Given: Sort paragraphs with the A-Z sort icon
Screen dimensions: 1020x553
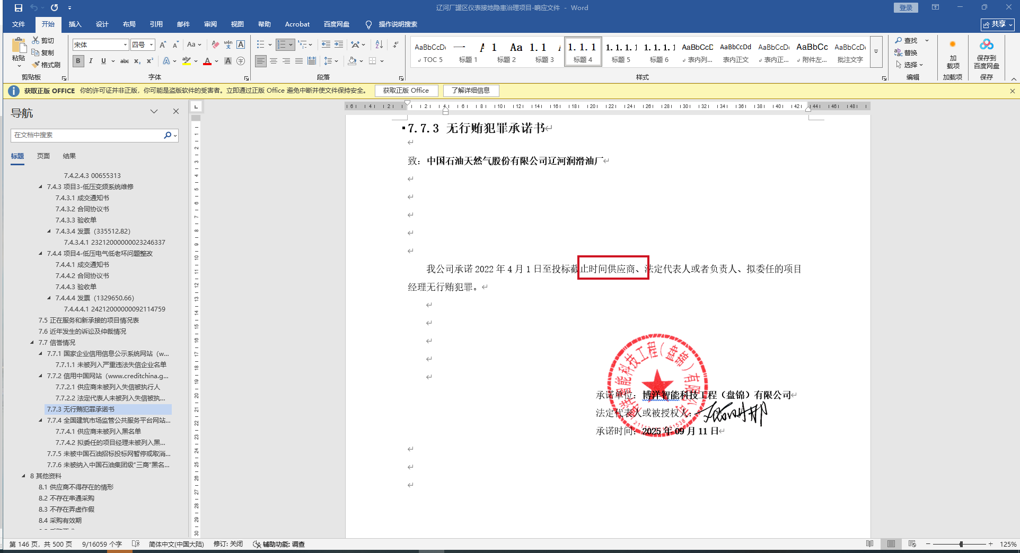Looking at the screenshot, I should [379, 45].
